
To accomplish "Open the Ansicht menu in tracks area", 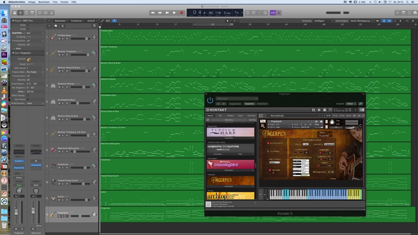I will (x=92, y=21).
